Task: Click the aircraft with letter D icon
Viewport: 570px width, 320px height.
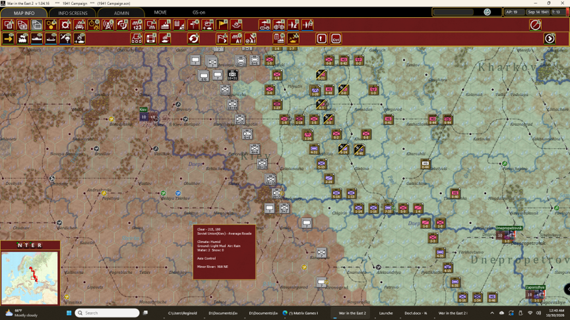Action: (x=293, y=25)
